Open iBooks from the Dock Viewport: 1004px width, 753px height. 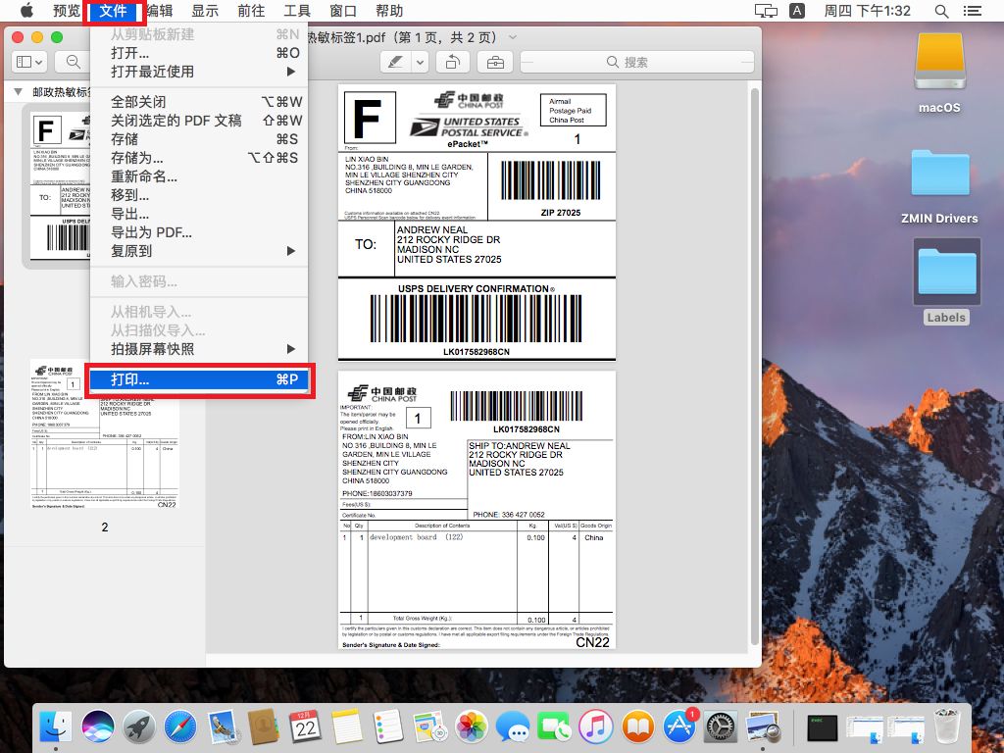point(637,727)
